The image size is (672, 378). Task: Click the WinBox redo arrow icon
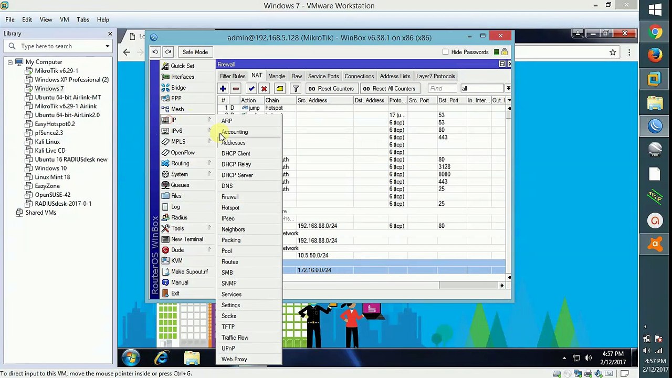pos(168,52)
